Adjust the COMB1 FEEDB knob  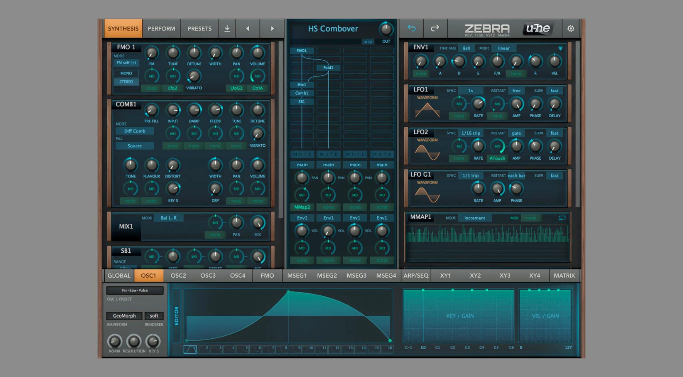(215, 110)
